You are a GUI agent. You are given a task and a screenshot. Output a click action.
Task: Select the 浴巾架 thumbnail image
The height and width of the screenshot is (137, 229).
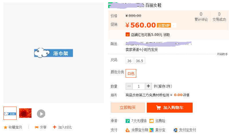click(x=10, y=113)
